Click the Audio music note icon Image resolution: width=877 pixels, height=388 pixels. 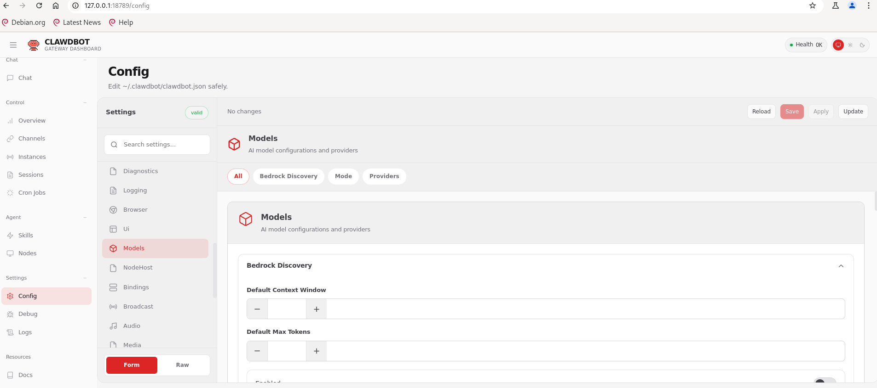click(x=113, y=326)
